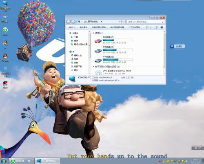Viewport: 204px width, 164px height.
Task: Click the Explorer Forward navigation arrow
Action: (x=73, y=22)
